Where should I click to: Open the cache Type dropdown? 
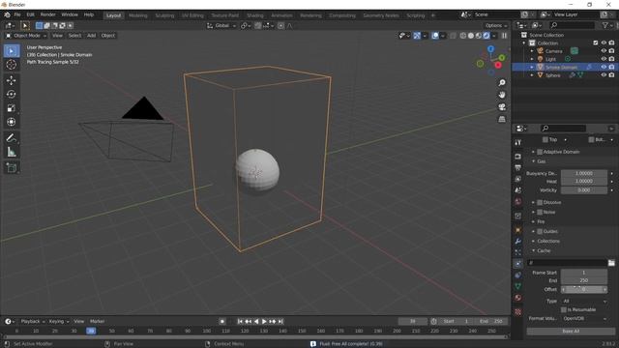coord(584,301)
